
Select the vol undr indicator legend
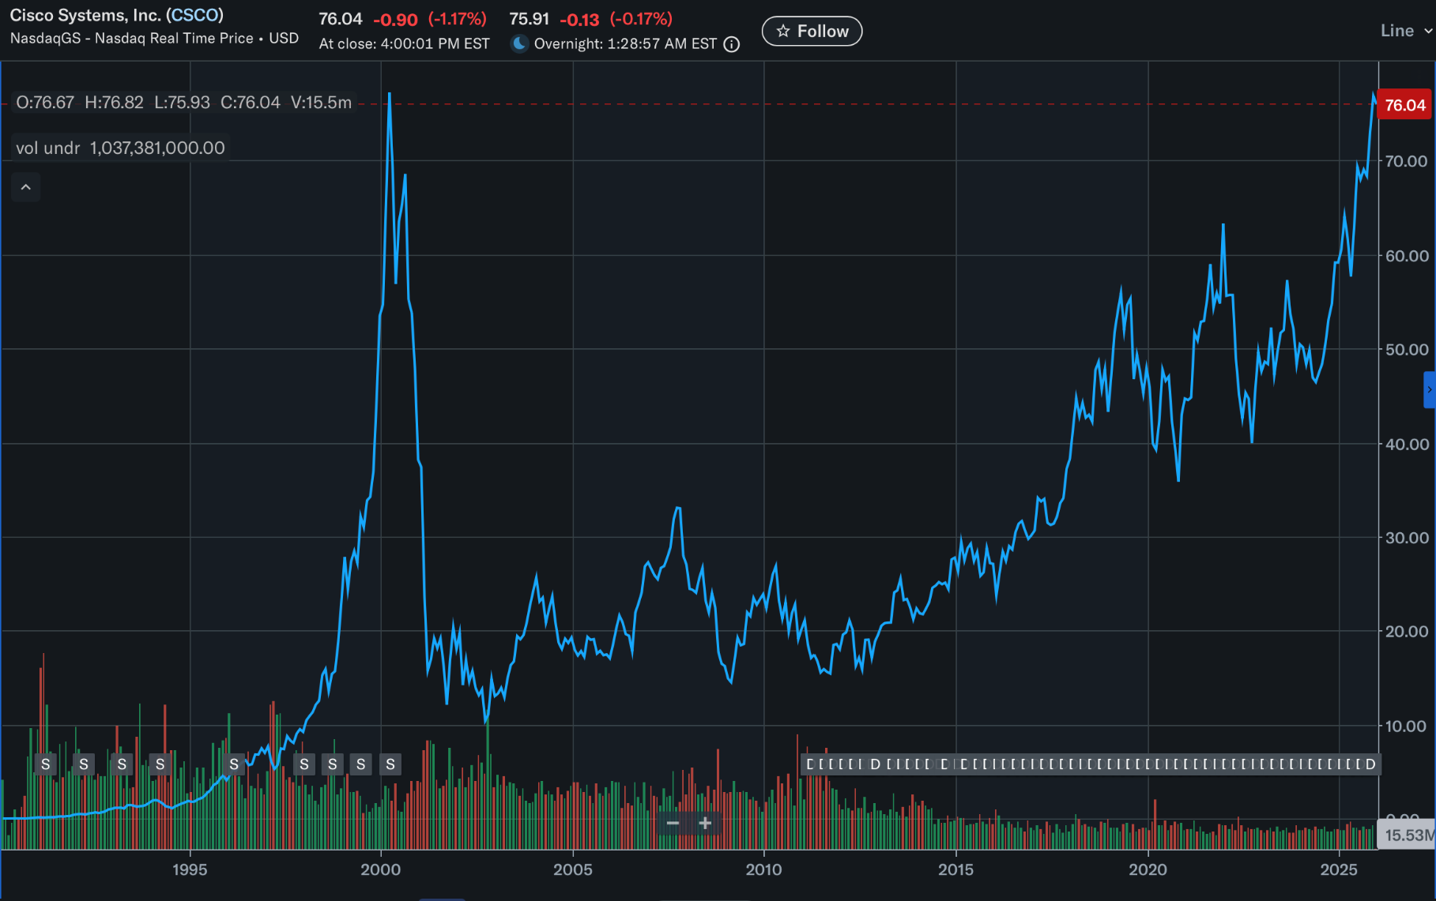click(120, 148)
